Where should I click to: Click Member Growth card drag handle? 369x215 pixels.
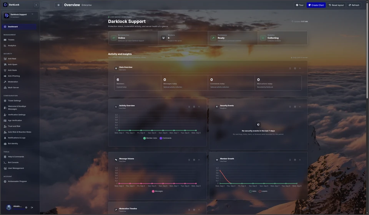[290, 160]
